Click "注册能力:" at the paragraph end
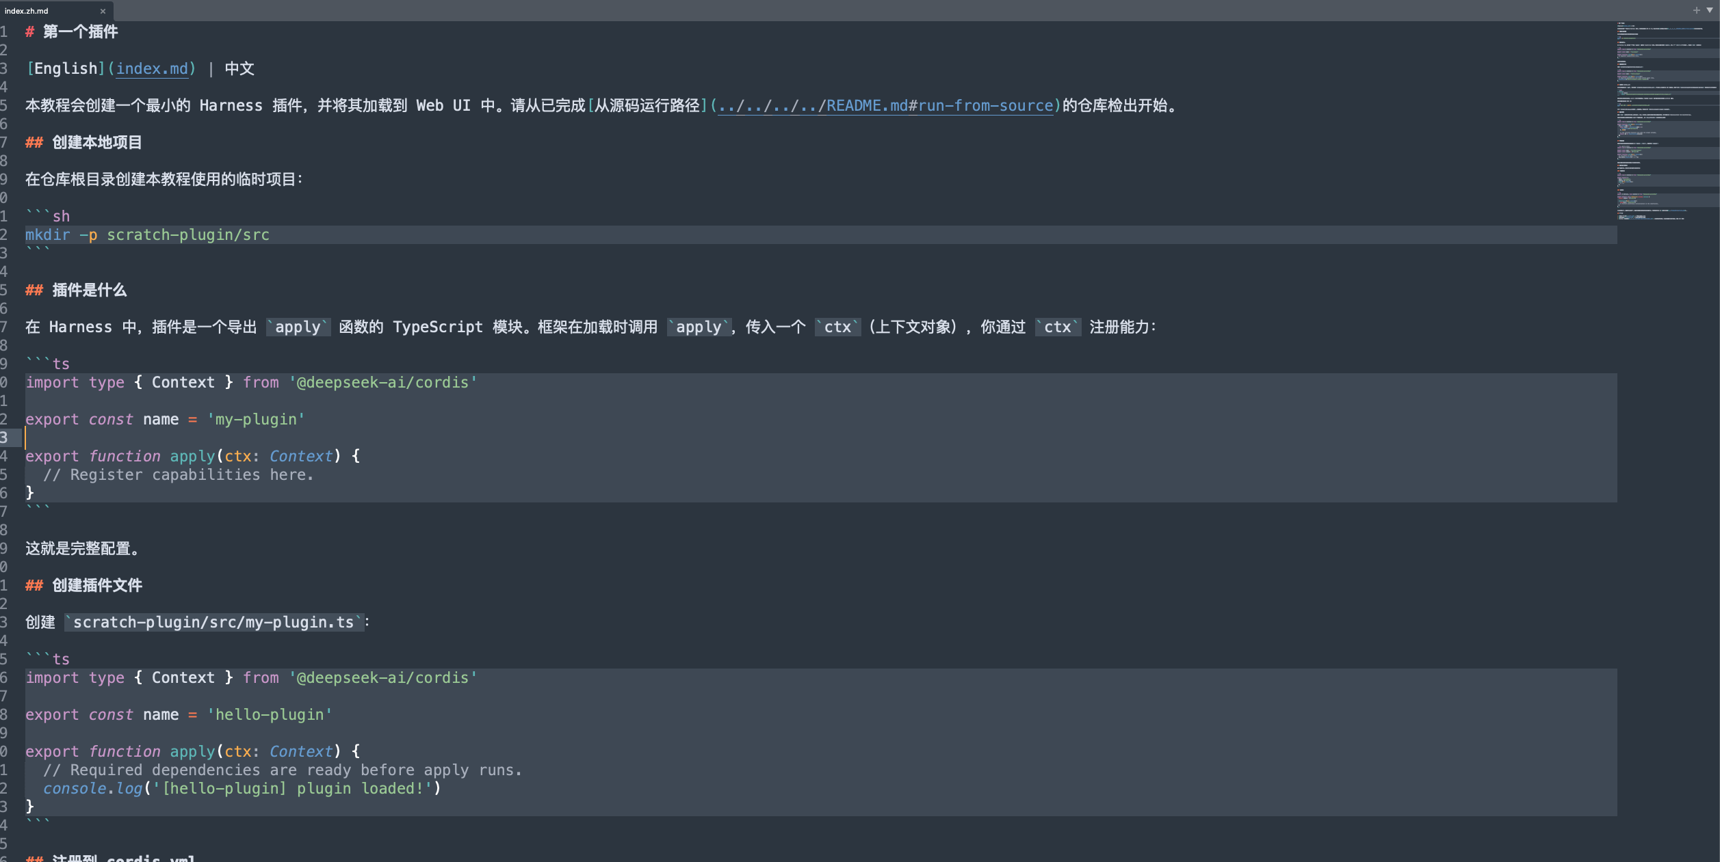This screenshot has height=862, width=1720. [1123, 327]
